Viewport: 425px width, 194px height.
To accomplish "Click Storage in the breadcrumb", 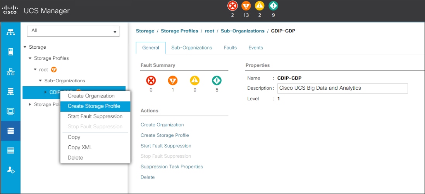I will click(145, 31).
